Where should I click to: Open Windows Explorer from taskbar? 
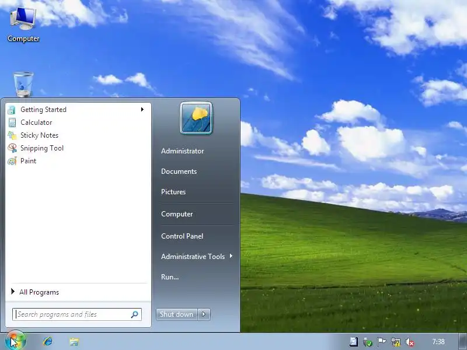coord(74,342)
